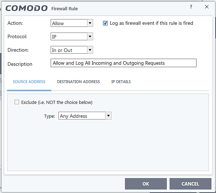
Task: Click the Cancel button
Action: click(x=190, y=184)
